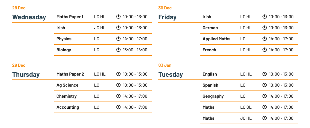Click clock icon in the Accounting row
310x128 pixels.
click(x=118, y=107)
